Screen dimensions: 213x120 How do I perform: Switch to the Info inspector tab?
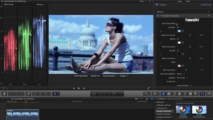pyautogui.click(x=188, y=1)
